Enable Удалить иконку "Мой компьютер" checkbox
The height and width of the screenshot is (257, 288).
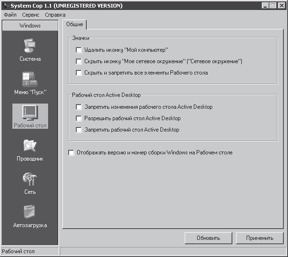79,50
